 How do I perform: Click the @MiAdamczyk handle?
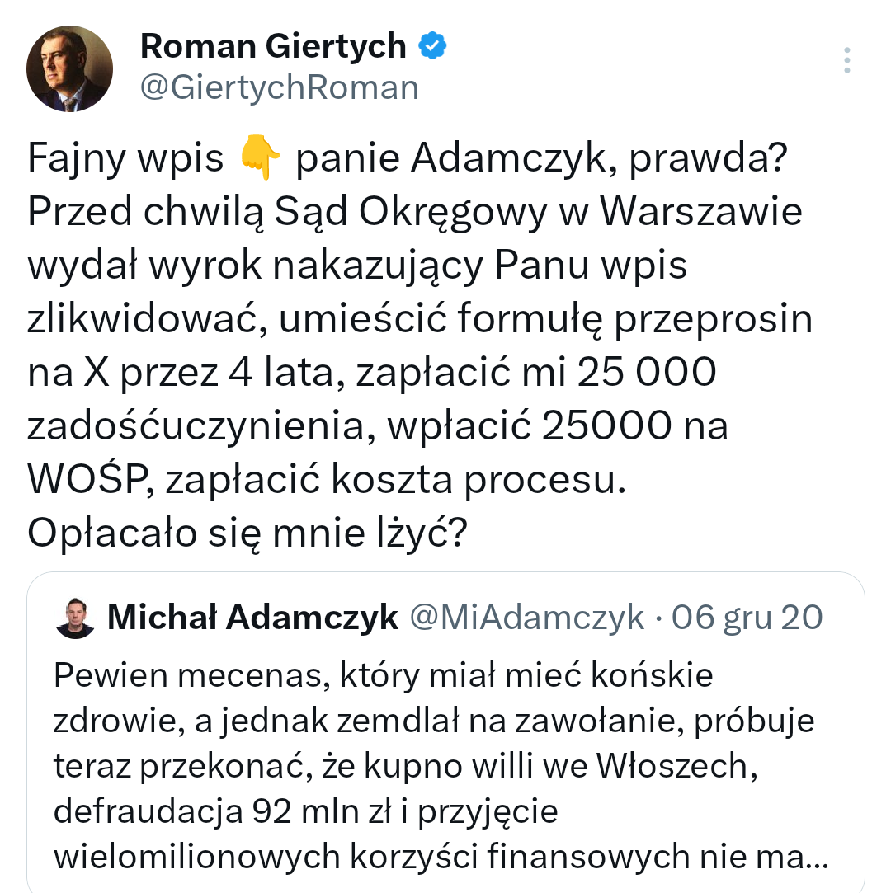coord(527,617)
